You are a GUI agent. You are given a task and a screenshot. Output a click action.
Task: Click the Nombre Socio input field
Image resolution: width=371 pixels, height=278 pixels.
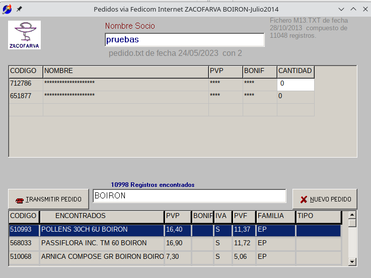pos(184,40)
